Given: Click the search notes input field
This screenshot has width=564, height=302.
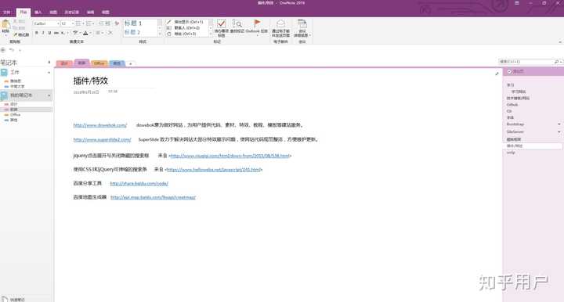Looking at the screenshot, I should (526, 62).
